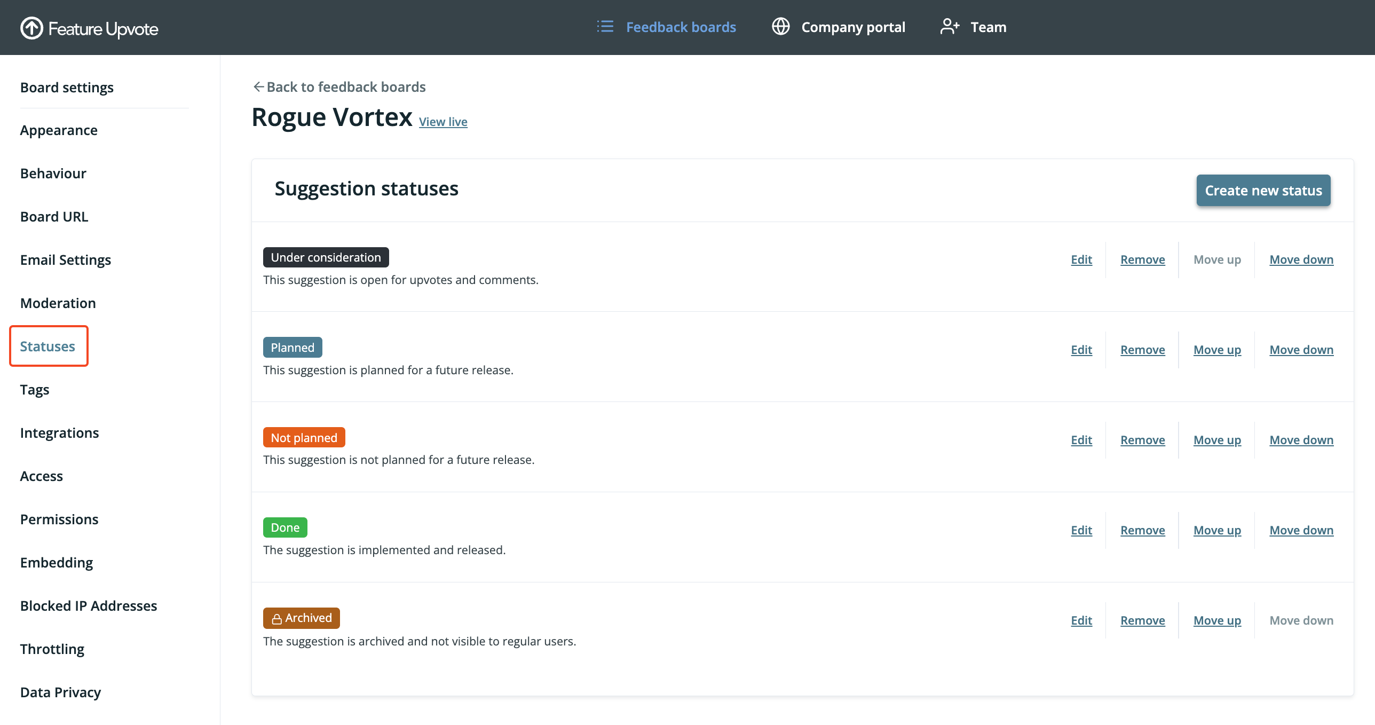The height and width of the screenshot is (725, 1375).
Task: Edit the Under consideration status
Action: pos(1081,259)
